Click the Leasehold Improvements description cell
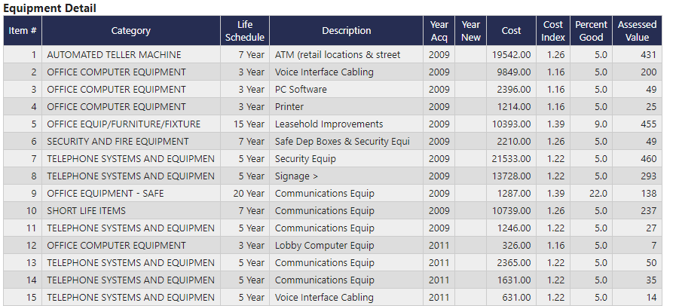Viewport: 676px width, 306px height. pos(329,124)
